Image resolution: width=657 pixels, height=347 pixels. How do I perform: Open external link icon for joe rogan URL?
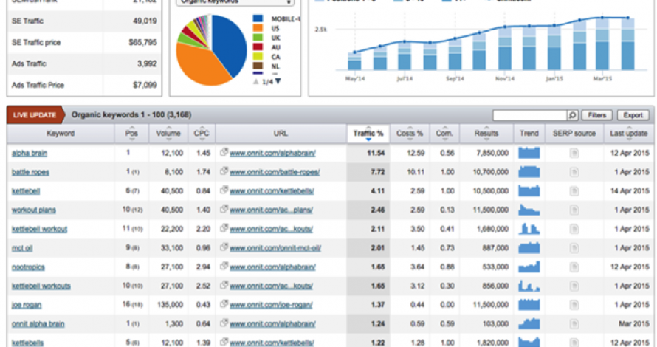(224, 304)
